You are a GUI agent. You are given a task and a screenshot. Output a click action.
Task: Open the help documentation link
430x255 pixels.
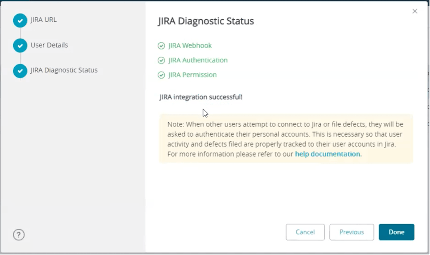tap(328, 154)
